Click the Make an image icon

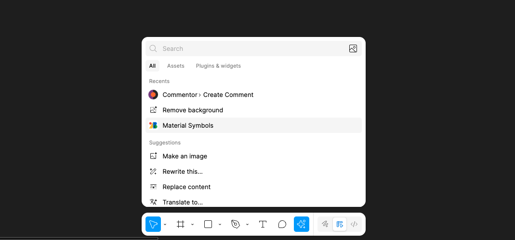tap(153, 156)
